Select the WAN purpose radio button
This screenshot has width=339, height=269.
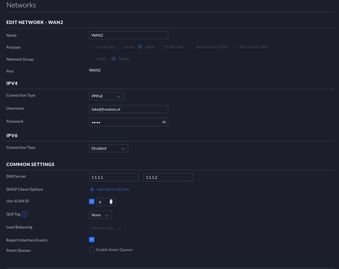click(140, 47)
